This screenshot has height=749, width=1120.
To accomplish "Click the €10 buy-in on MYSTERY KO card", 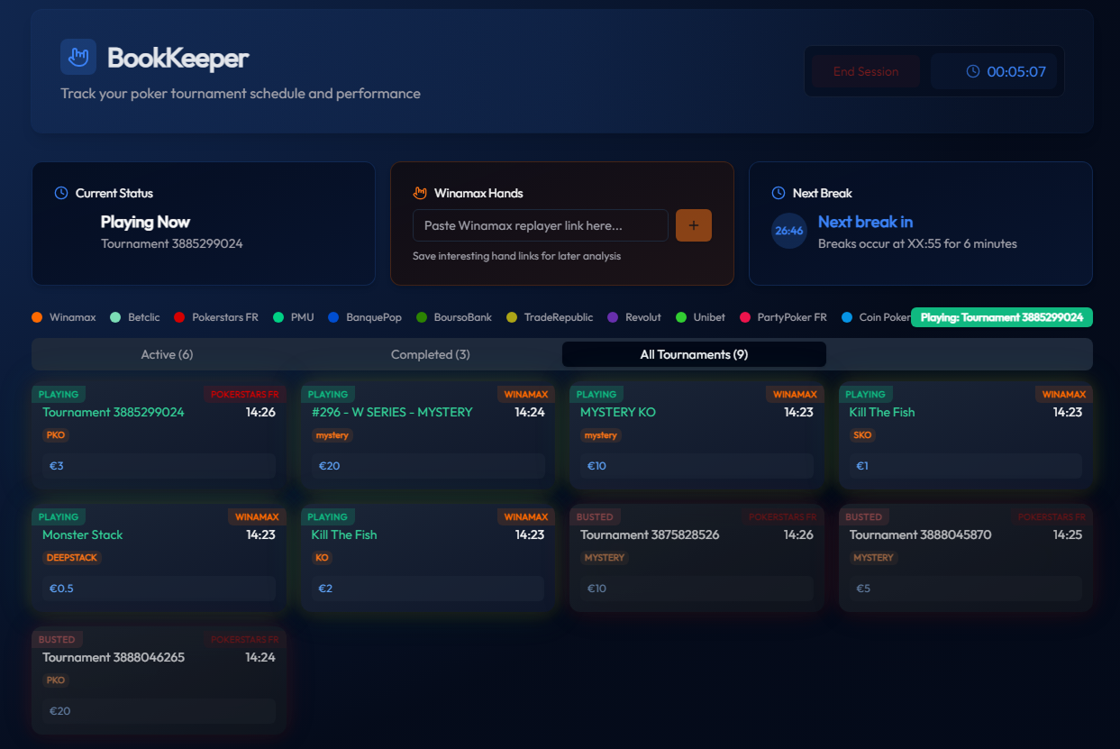I will coord(697,466).
